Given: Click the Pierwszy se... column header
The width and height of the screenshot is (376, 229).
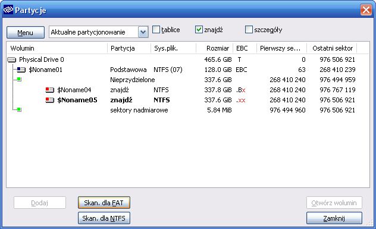Looking at the screenshot, I should pos(282,48).
